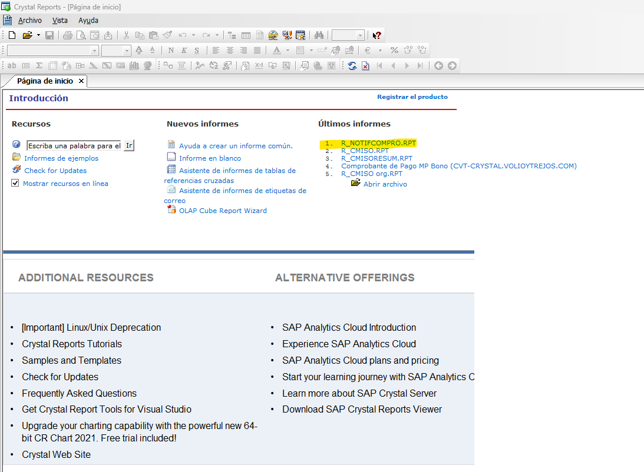Open Informes de ejemplos link
The image size is (644, 472).
click(x=61, y=158)
